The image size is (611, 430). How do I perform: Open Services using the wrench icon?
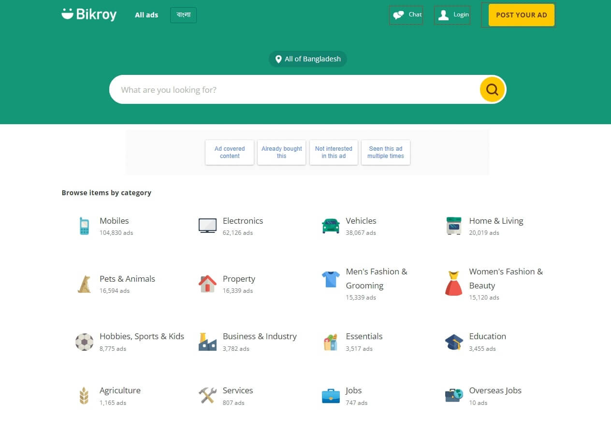207,395
